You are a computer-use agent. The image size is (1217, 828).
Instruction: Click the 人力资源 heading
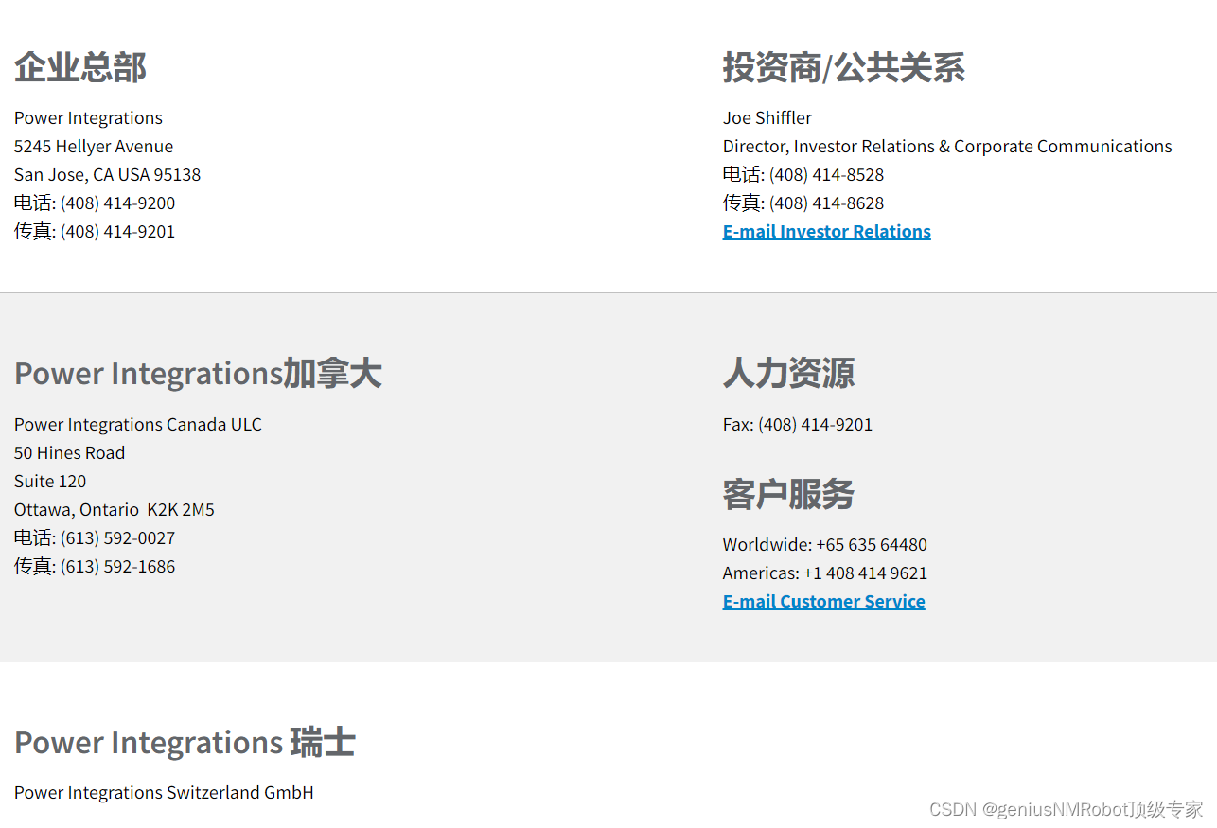788,374
